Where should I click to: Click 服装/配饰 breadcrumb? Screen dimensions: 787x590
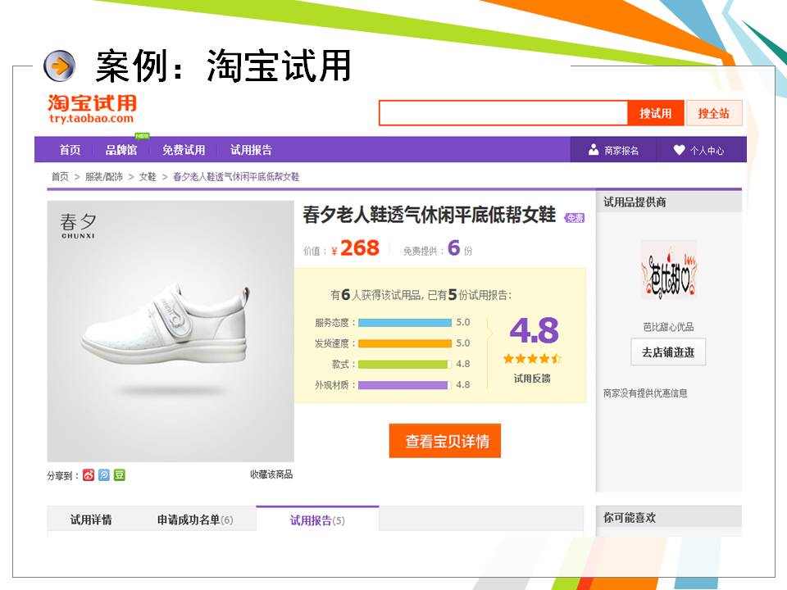tap(104, 177)
